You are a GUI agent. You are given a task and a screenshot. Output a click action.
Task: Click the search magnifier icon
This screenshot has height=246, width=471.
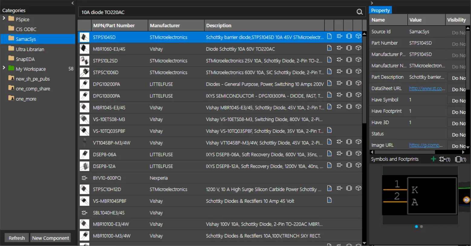click(359, 12)
